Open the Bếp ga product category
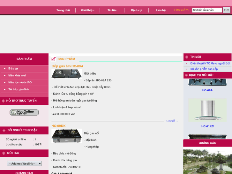Viewport: 232px width, 174px height. (x=13, y=68)
